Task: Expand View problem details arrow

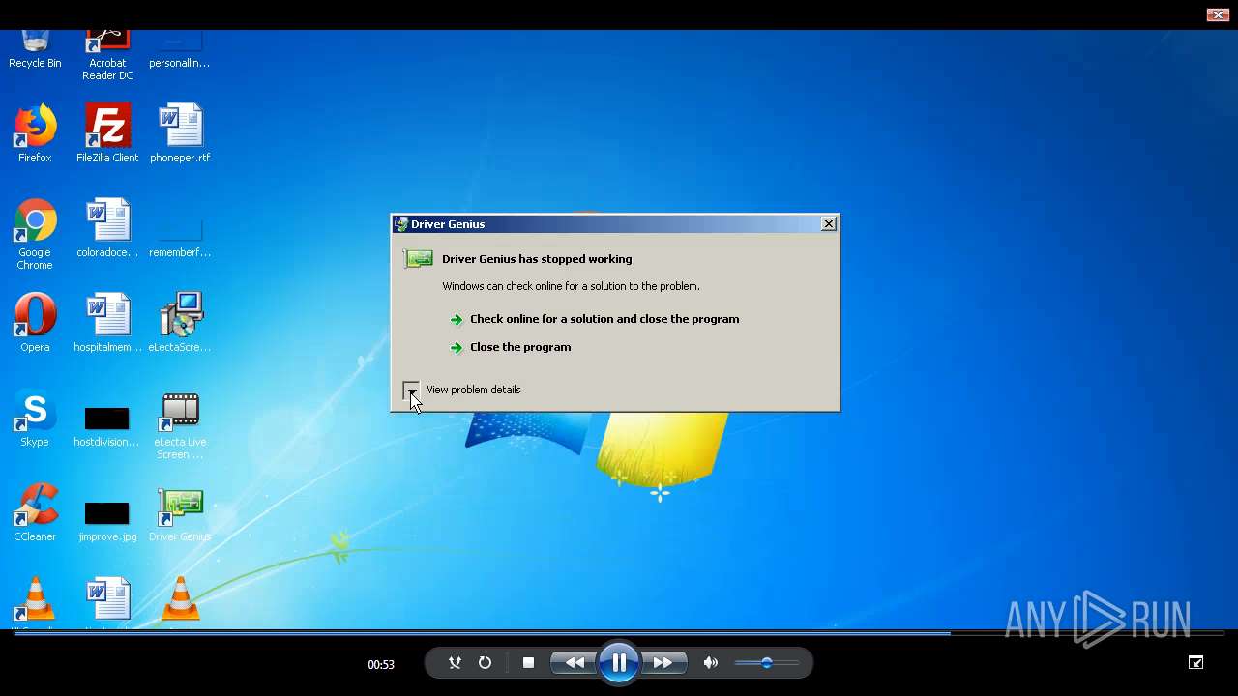Action: pyautogui.click(x=412, y=390)
